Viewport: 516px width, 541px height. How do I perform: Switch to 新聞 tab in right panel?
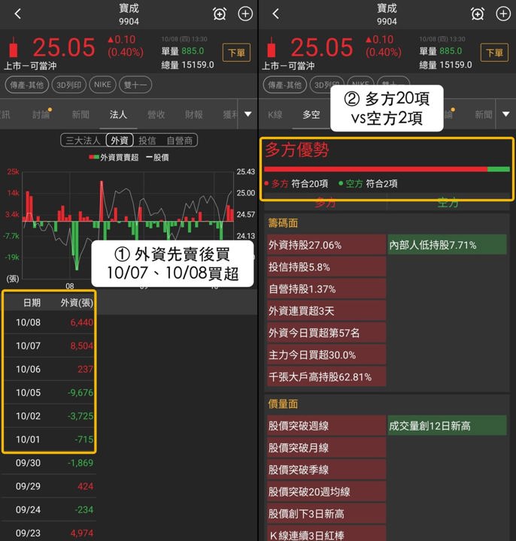click(x=484, y=114)
